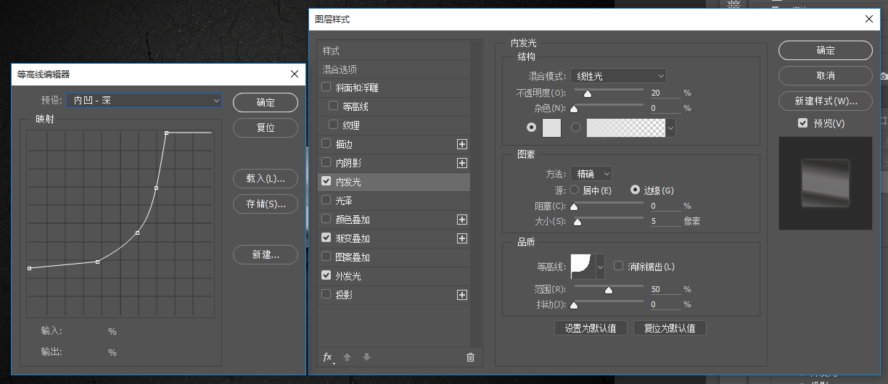888x384 pixels.
Task: Enable the 斜面和浮雕 checkbox
Action: click(x=326, y=88)
